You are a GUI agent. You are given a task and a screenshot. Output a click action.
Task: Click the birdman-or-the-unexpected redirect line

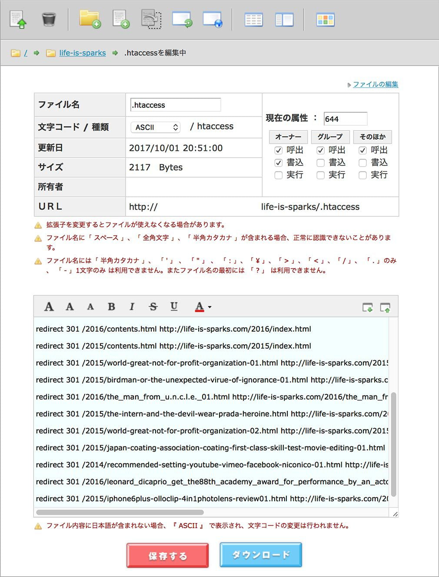point(212,380)
